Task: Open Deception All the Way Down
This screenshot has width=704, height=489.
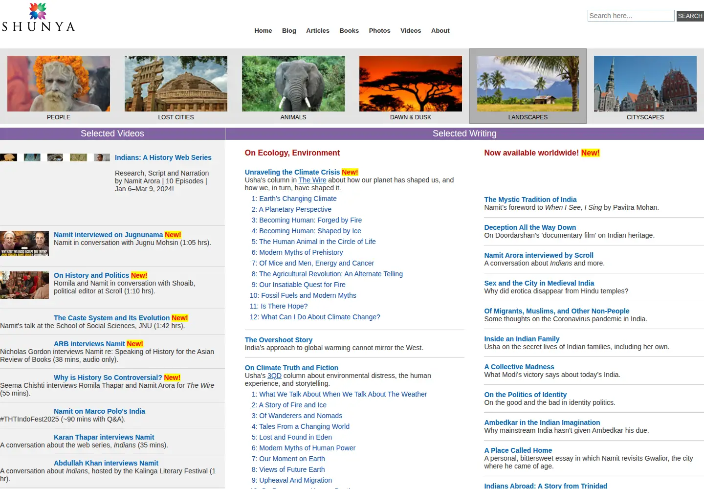Action: [530, 227]
